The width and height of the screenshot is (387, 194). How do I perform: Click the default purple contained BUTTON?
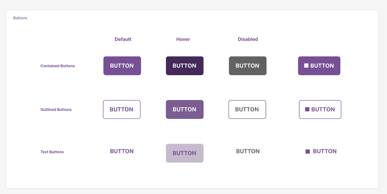[x=122, y=66]
